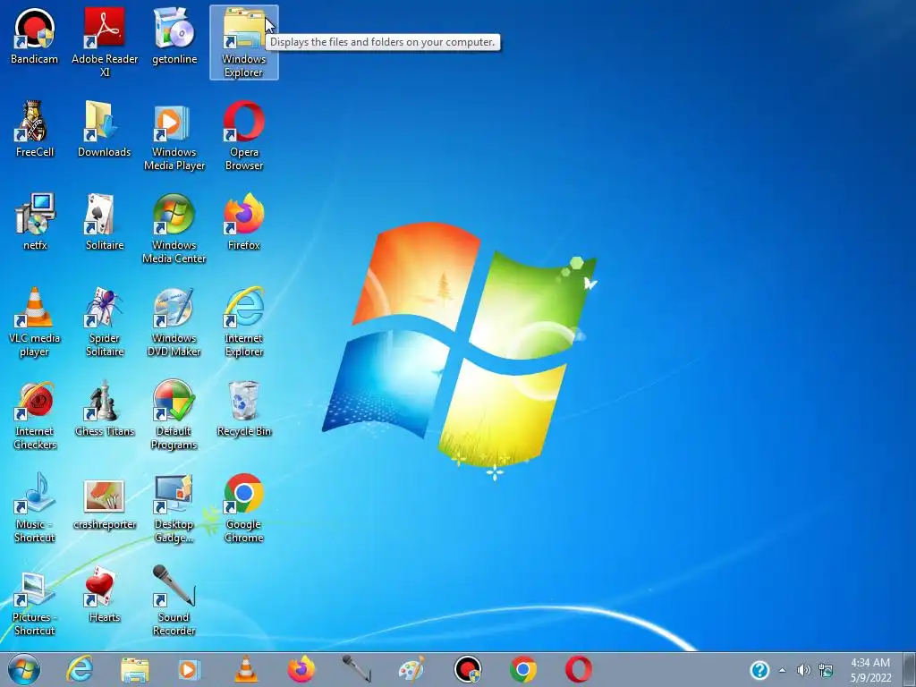Open Windows Explorer from the taskbar

134,669
